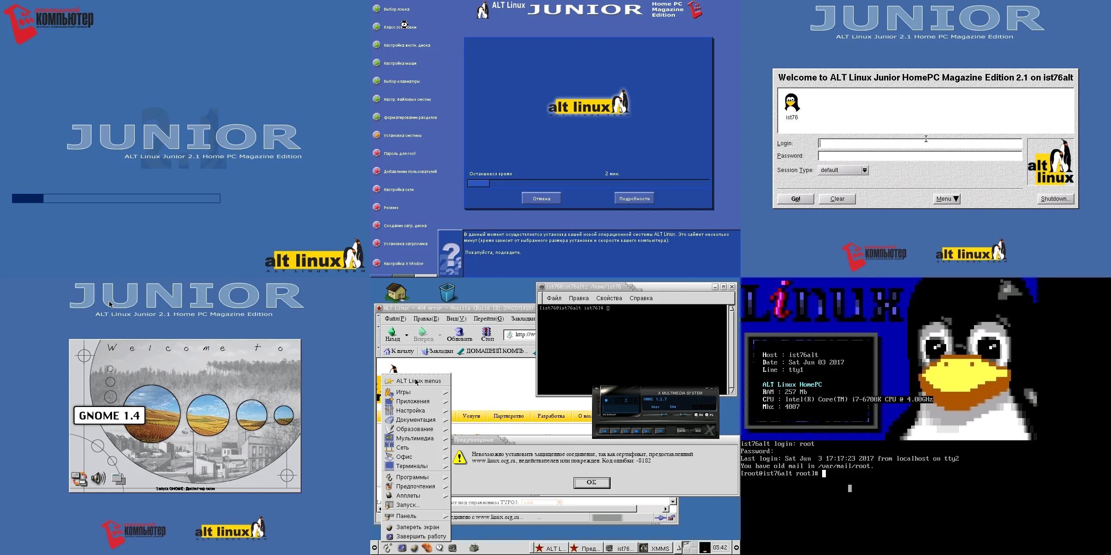The width and height of the screenshot is (1111, 555).
Task: Click the Password input field
Action: click(920, 156)
